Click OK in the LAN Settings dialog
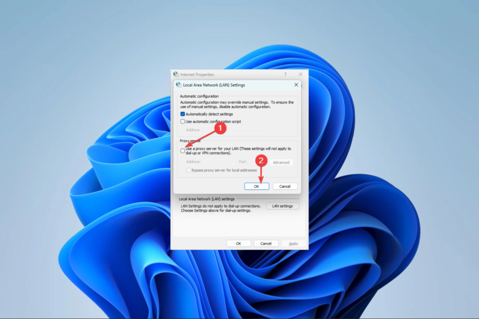 pyautogui.click(x=257, y=186)
